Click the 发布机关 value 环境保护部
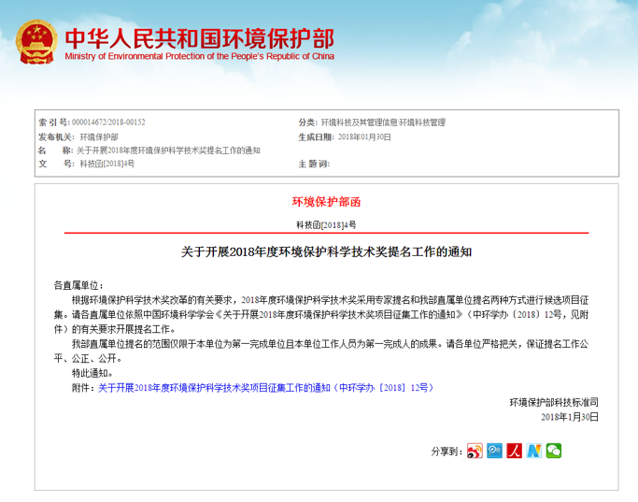Screen dimensions: 638x502 (x=99, y=136)
